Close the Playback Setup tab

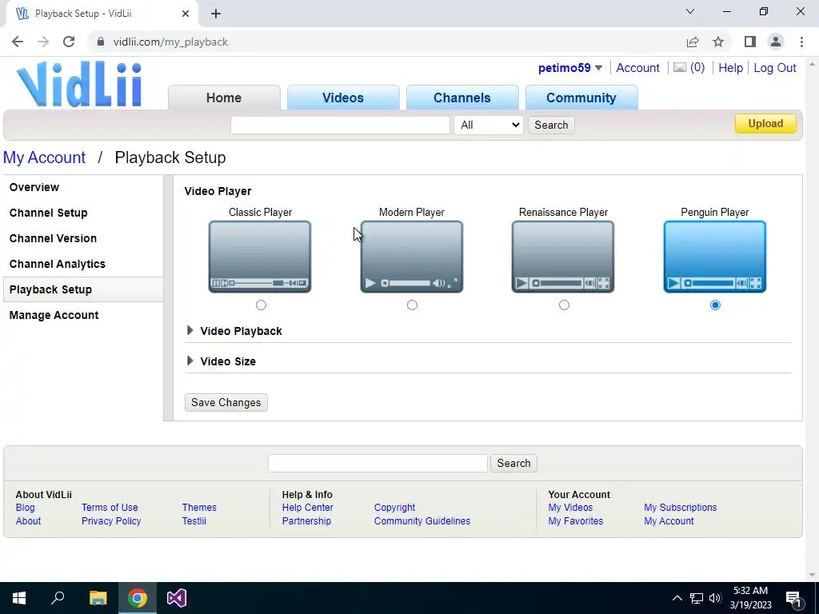click(x=186, y=14)
